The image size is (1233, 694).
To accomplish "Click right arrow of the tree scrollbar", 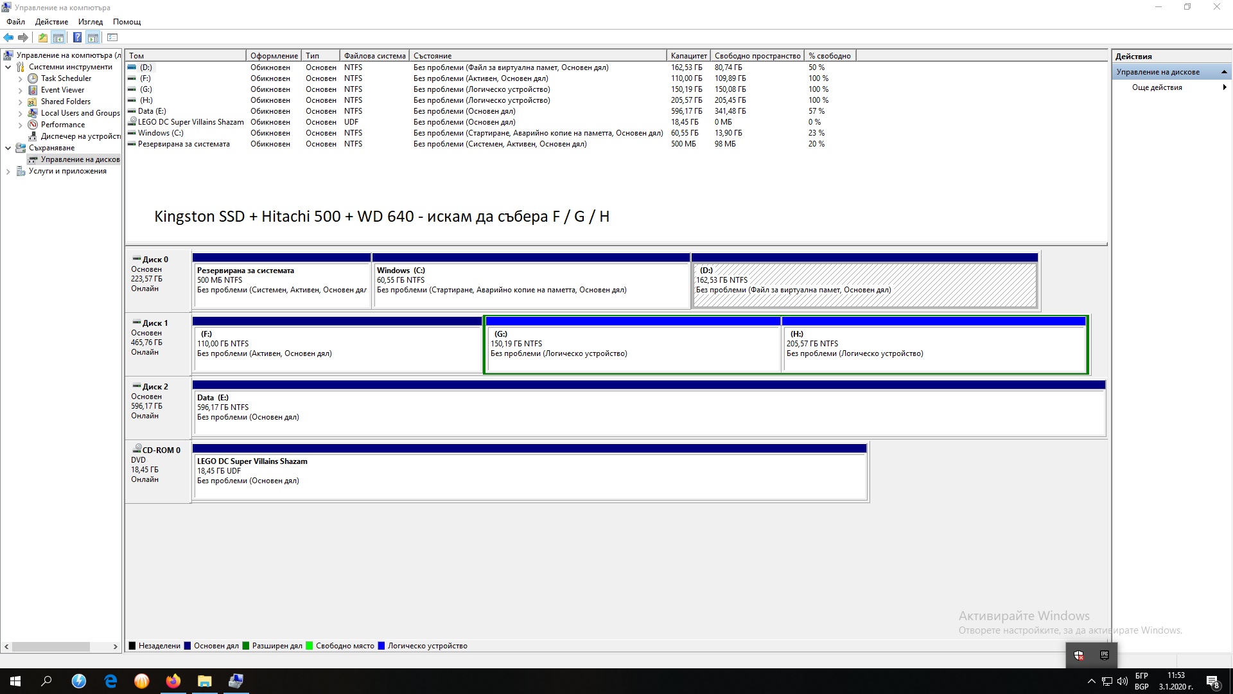I will point(116,646).
